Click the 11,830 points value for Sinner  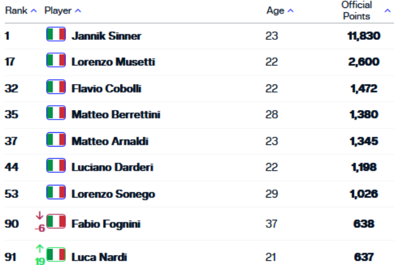[x=364, y=36]
